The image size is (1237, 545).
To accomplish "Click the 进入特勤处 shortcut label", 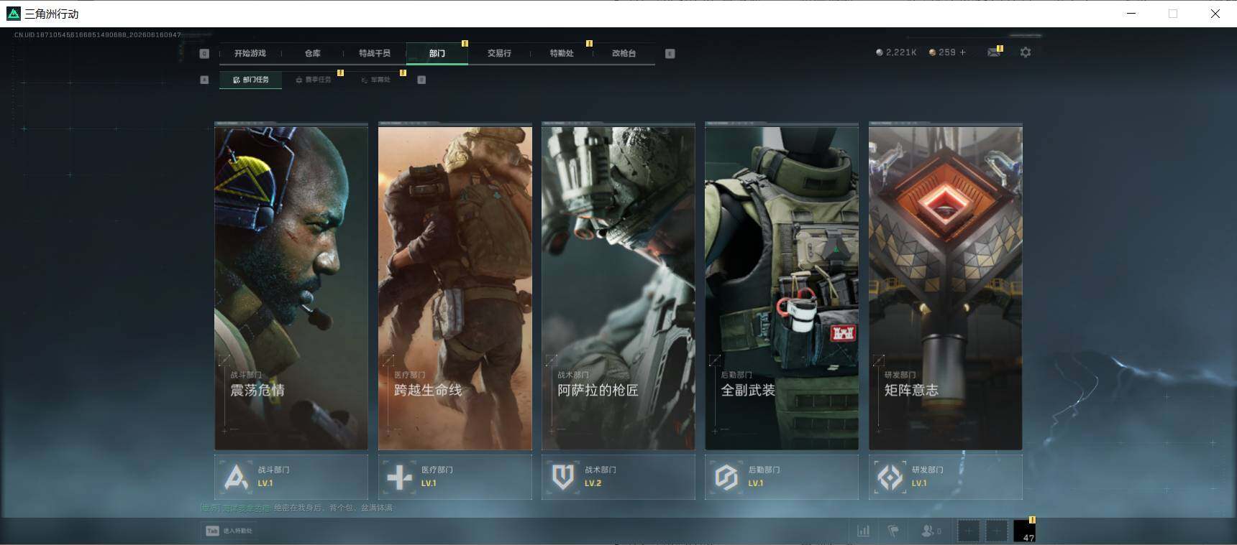I will click(x=237, y=531).
